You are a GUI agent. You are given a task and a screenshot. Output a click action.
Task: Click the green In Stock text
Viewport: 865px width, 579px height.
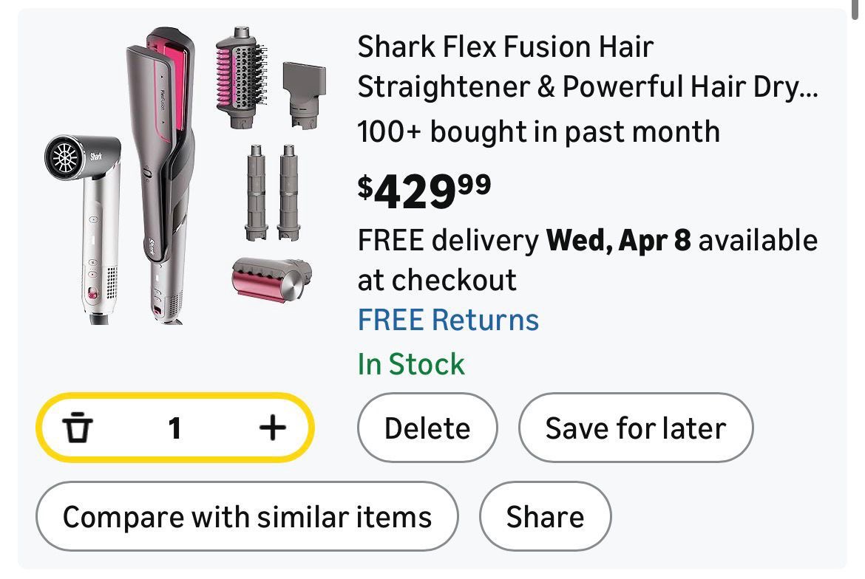[411, 364]
